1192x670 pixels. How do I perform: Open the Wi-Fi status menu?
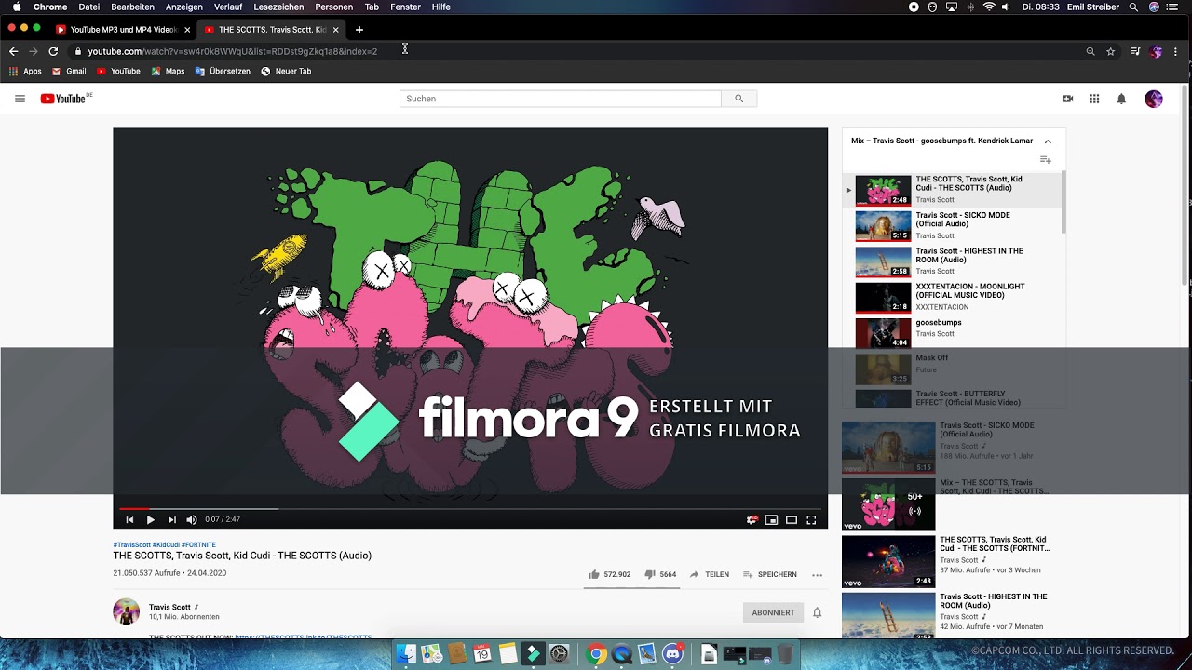pos(988,7)
